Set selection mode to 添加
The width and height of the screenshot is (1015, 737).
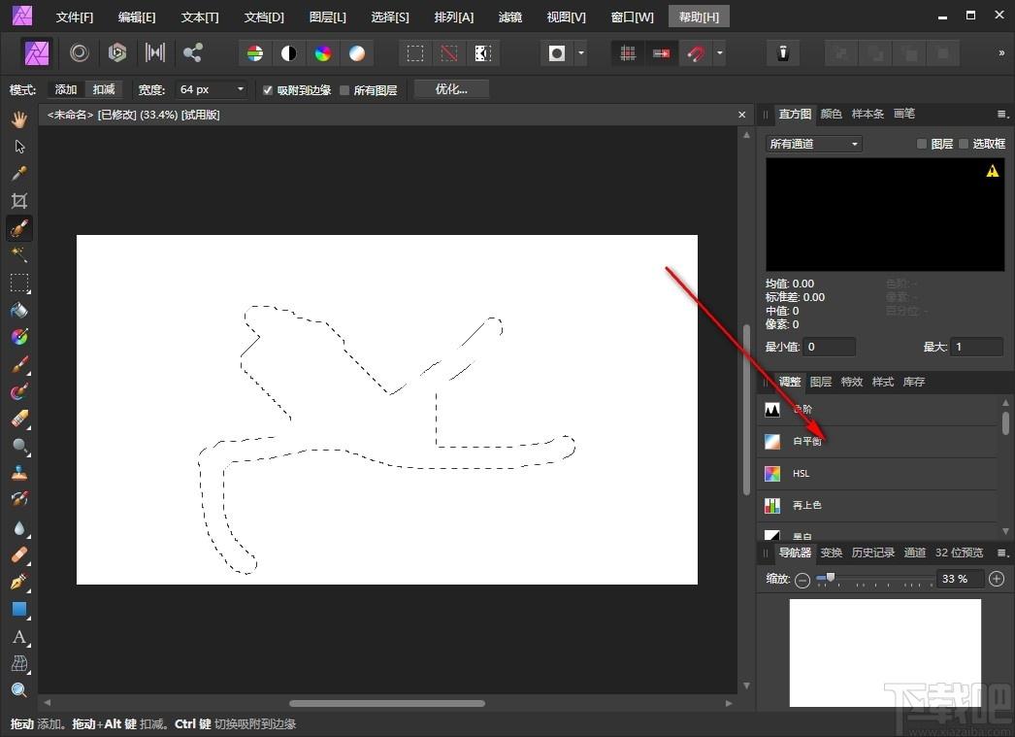(x=66, y=89)
